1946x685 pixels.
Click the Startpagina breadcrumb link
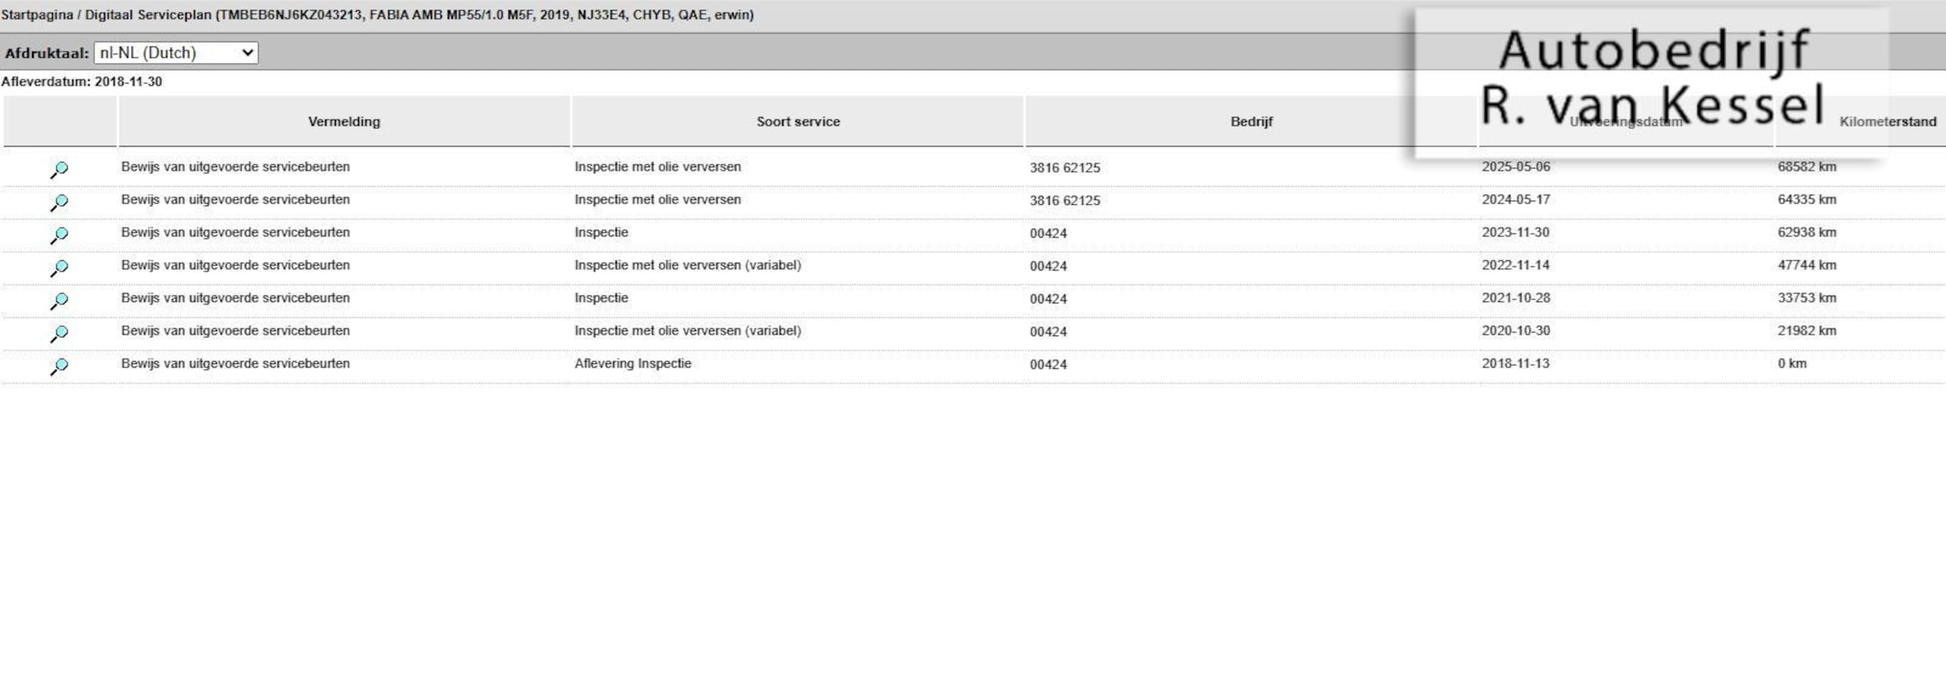37,15
